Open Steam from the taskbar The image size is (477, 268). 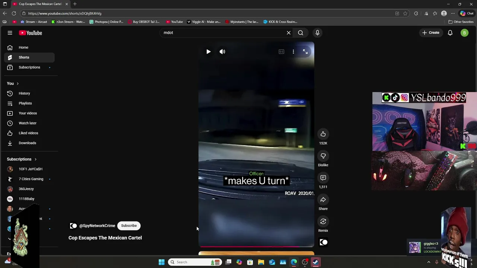tap(316, 262)
